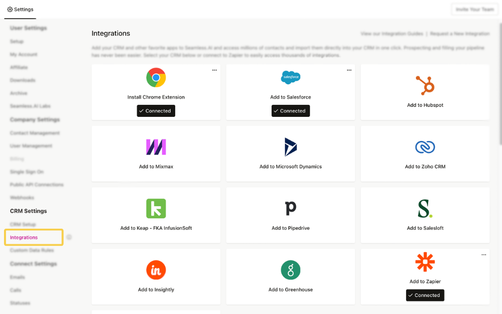
Task: Open the Salesforce card options menu
Action: click(x=349, y=70)
